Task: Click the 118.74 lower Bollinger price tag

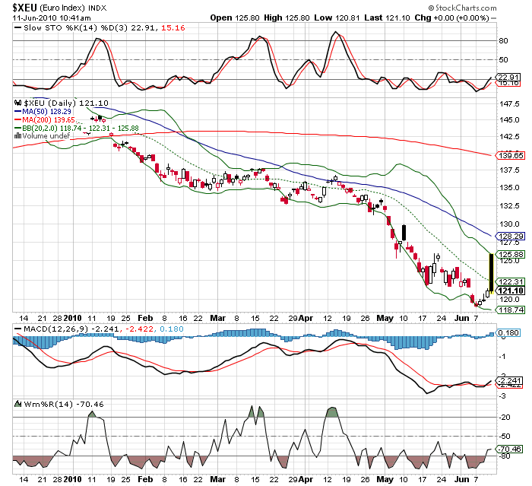Action: [x=511, y=310]
